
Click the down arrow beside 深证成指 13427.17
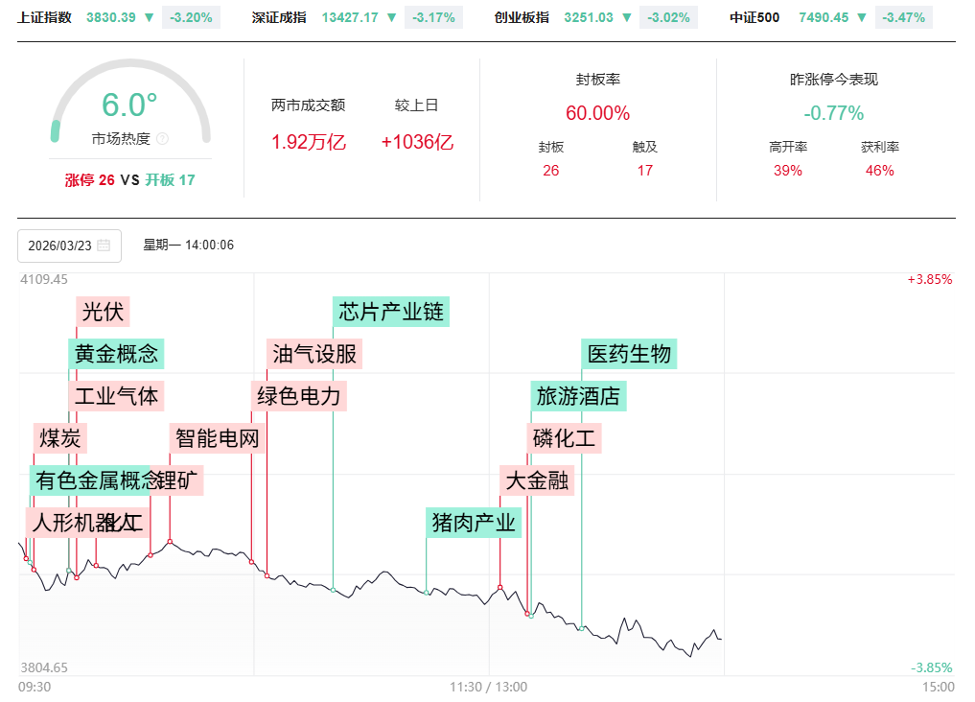[x=390, y=17]
